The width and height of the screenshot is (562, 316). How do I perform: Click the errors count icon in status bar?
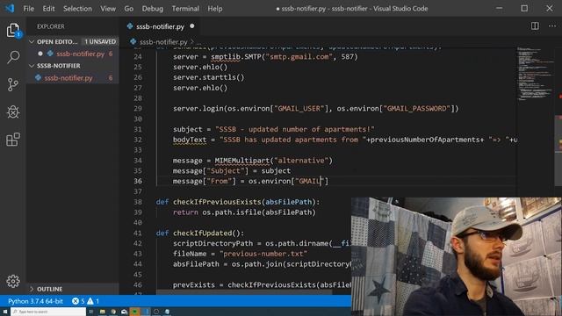coord(76,301)
